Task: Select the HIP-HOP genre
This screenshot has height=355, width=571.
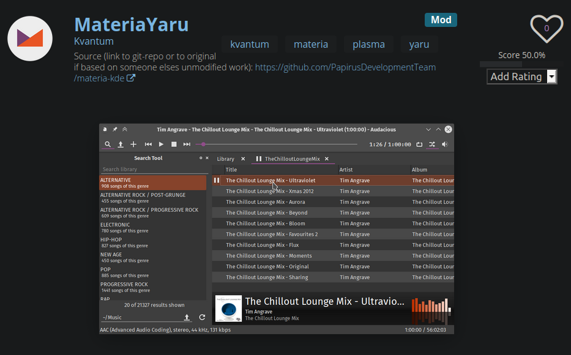Action: coord(152,242)
